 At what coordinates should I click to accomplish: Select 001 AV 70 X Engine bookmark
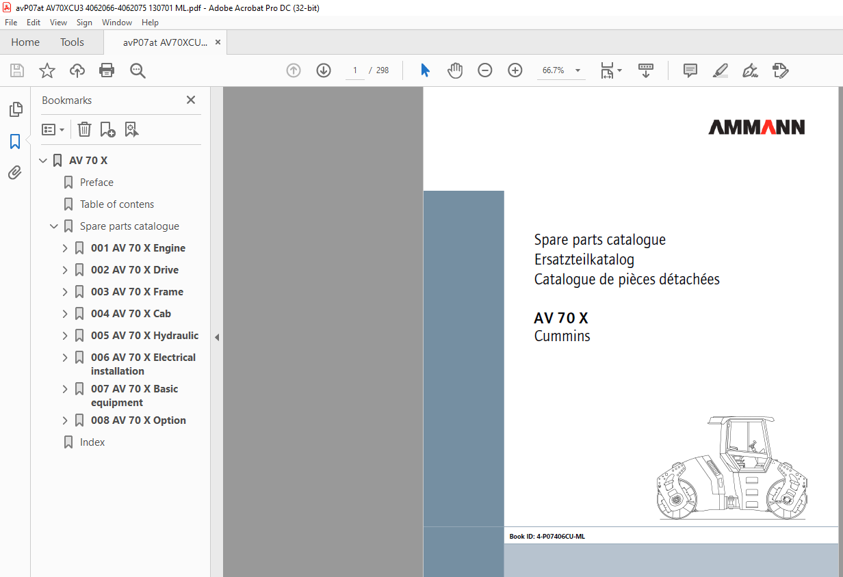point(138,248)
